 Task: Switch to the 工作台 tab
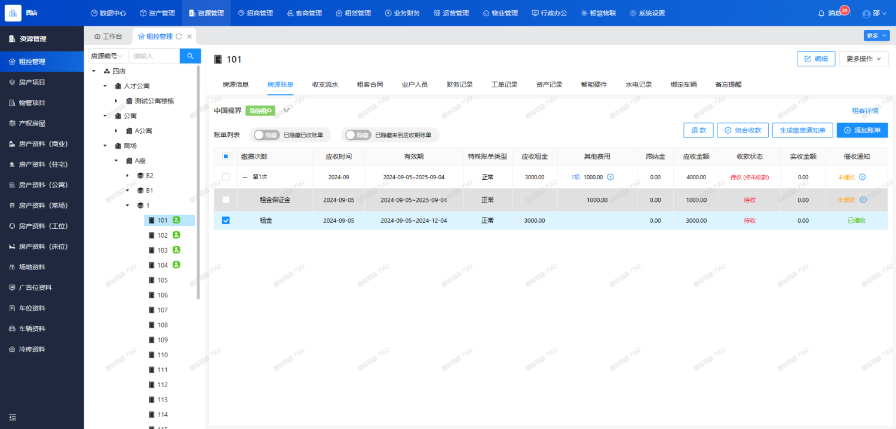pyautogui.click(x=108, y=36)
